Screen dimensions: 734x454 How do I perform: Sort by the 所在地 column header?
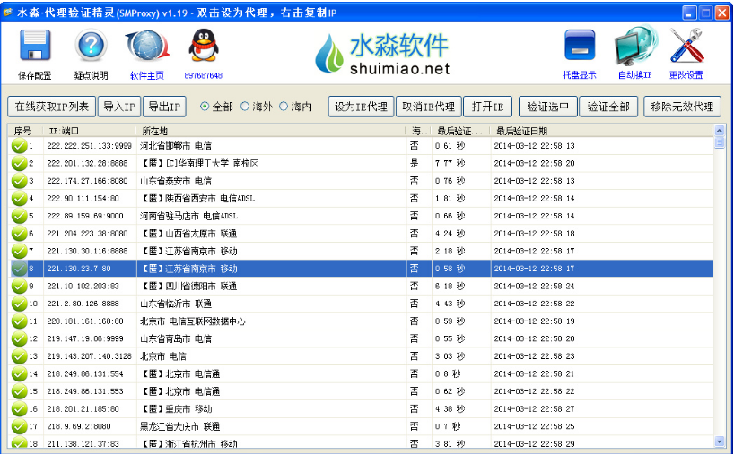click(x=271, y=131)
